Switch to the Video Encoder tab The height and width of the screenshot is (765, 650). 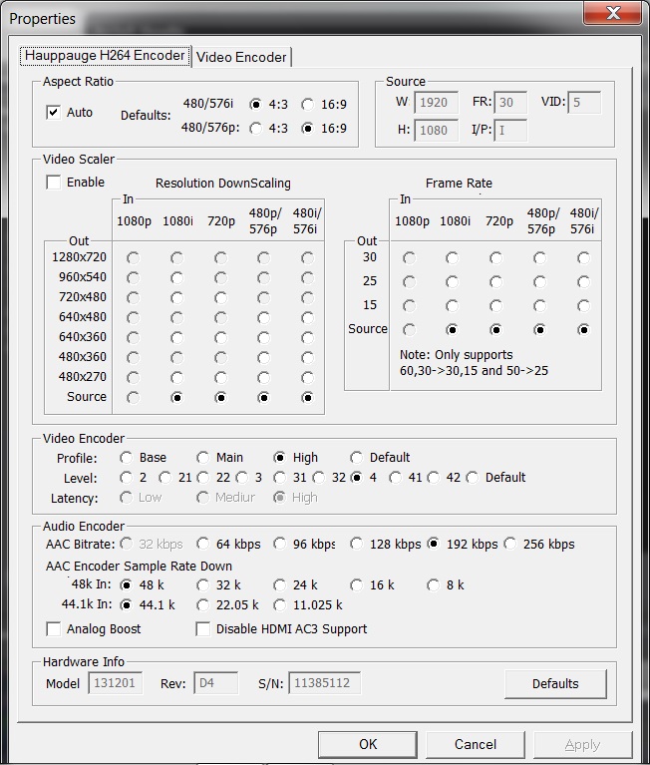(241, 57)
